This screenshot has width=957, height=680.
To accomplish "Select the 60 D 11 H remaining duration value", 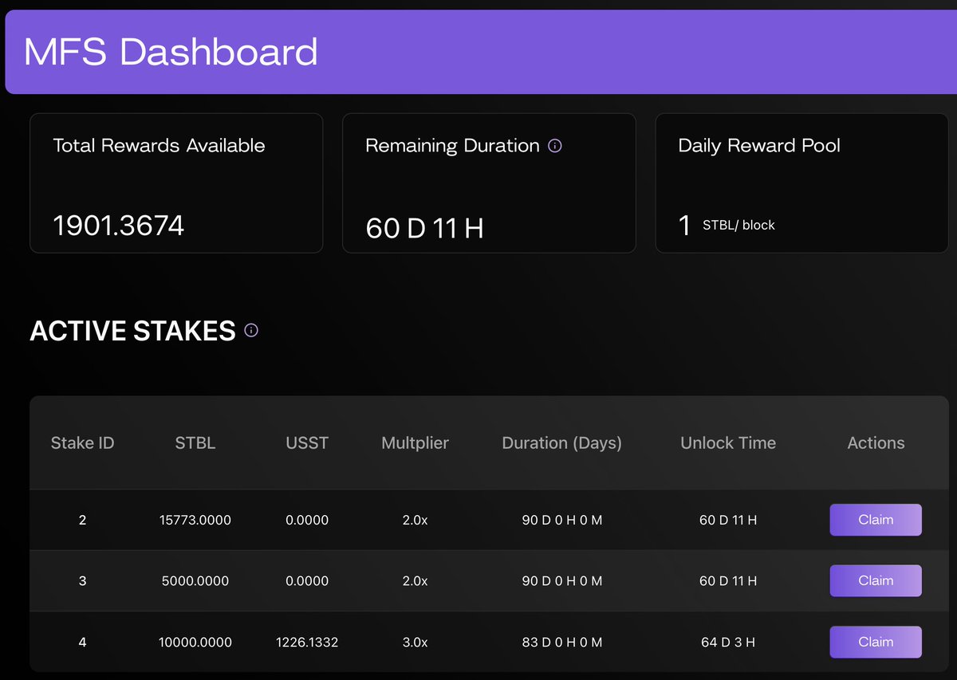I will [x=425, y=228].
